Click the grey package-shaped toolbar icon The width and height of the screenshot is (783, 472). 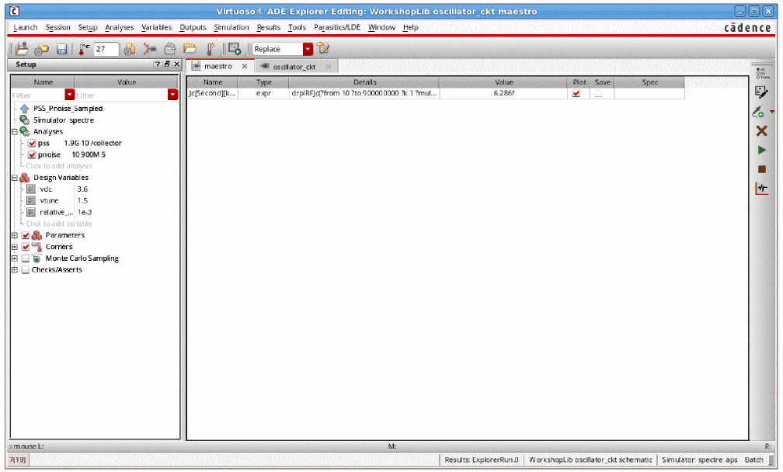point(170,49)
